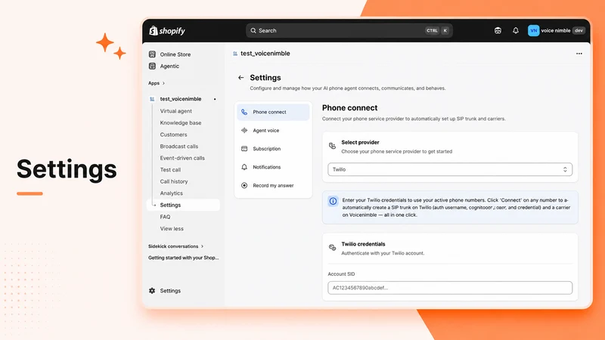This screenshot has height=340, width=605.
Task: Click the Select provider label
Action: (361, 142)
